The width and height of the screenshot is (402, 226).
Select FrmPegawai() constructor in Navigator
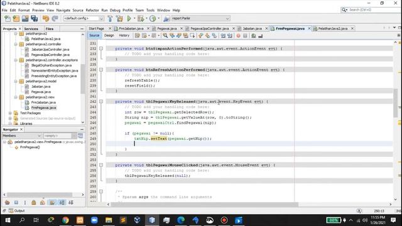(x=30, y=148)
